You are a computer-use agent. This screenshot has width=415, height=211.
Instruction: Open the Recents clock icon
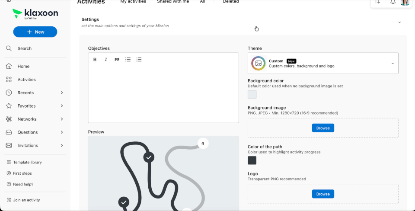(x=9, y=93)
